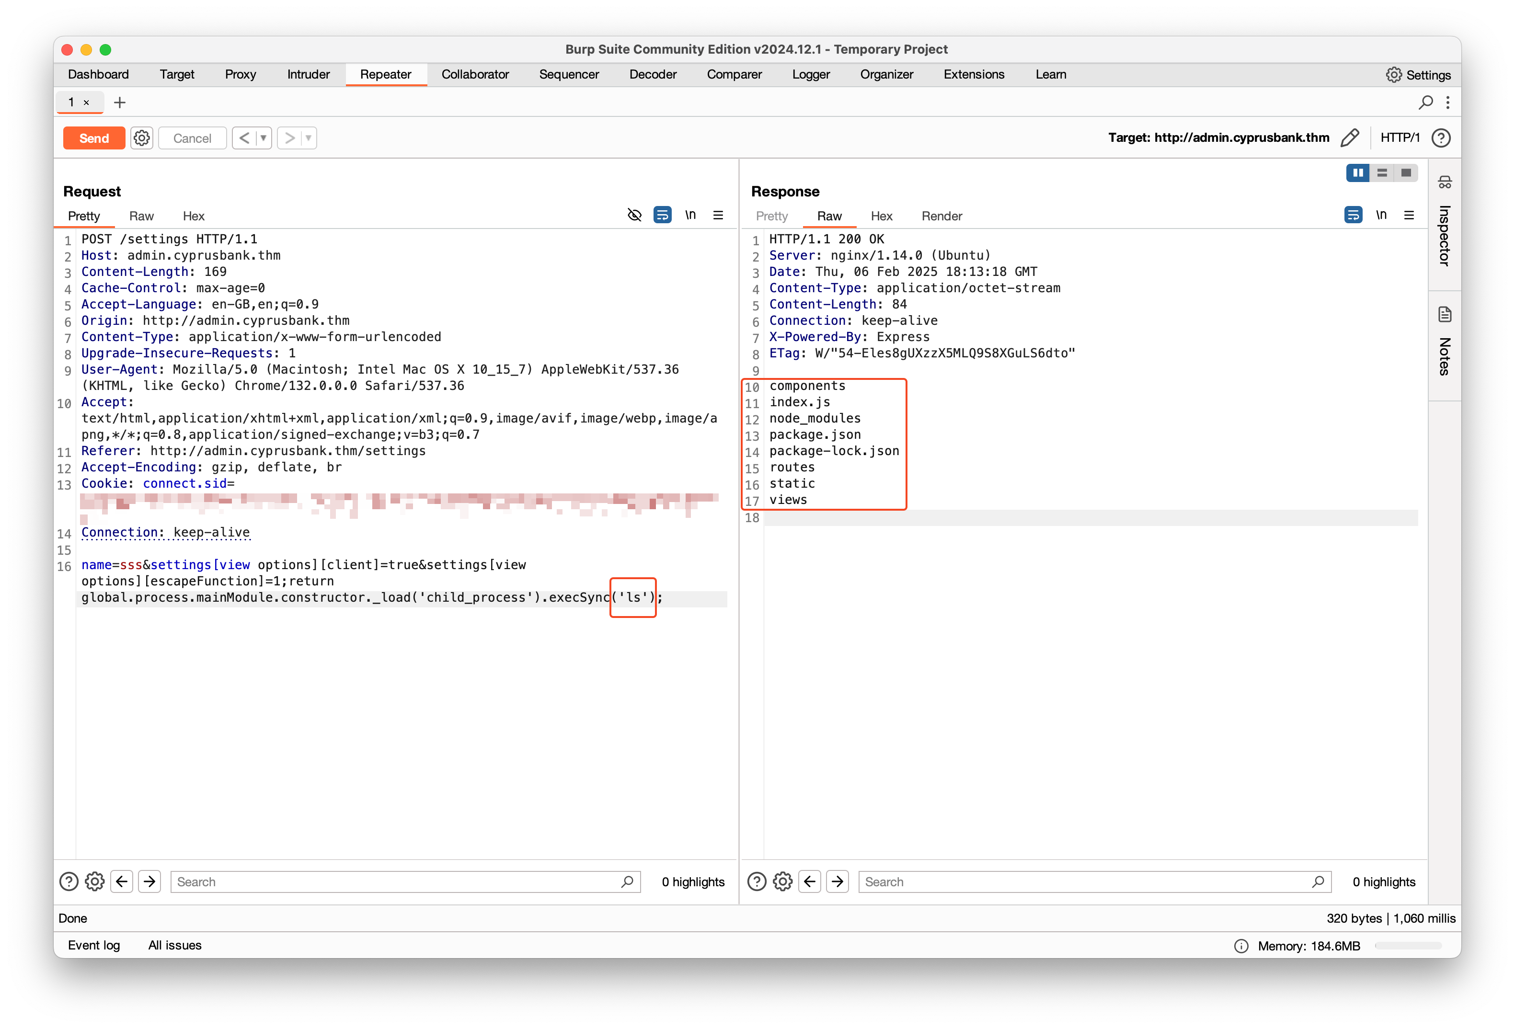Screen dimensions: 1515x1029
Task: Switch response view to Hex
Action: coord(882,216)
